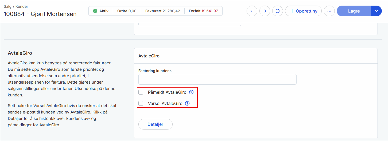Expand the Lagre button dropdown arrow
Image resolution: width=389 pixels, height=141 pixels.
(x=376, y=11)
